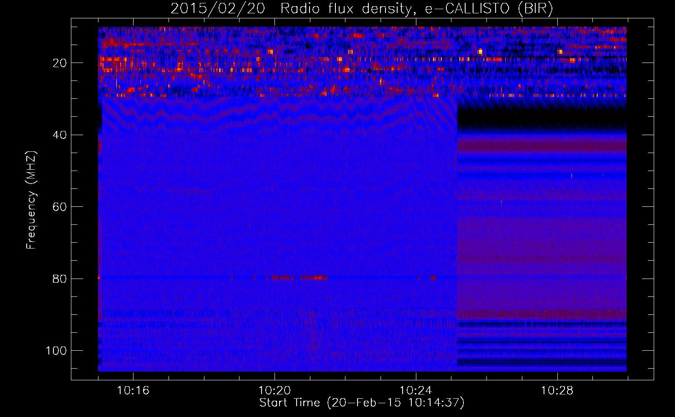Click the 100 frequency tick label

(56, 351)
